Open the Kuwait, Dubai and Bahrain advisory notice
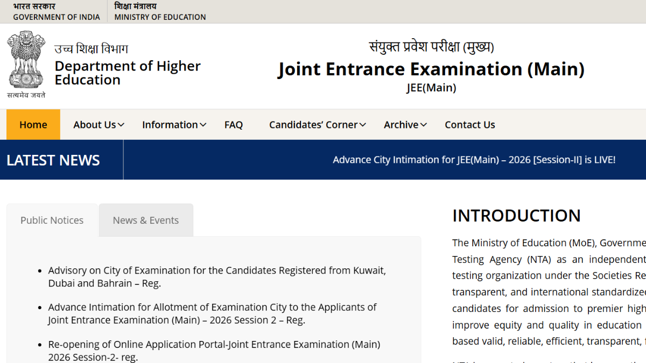This screenshot has width=646, height=363. pos(216,276)
